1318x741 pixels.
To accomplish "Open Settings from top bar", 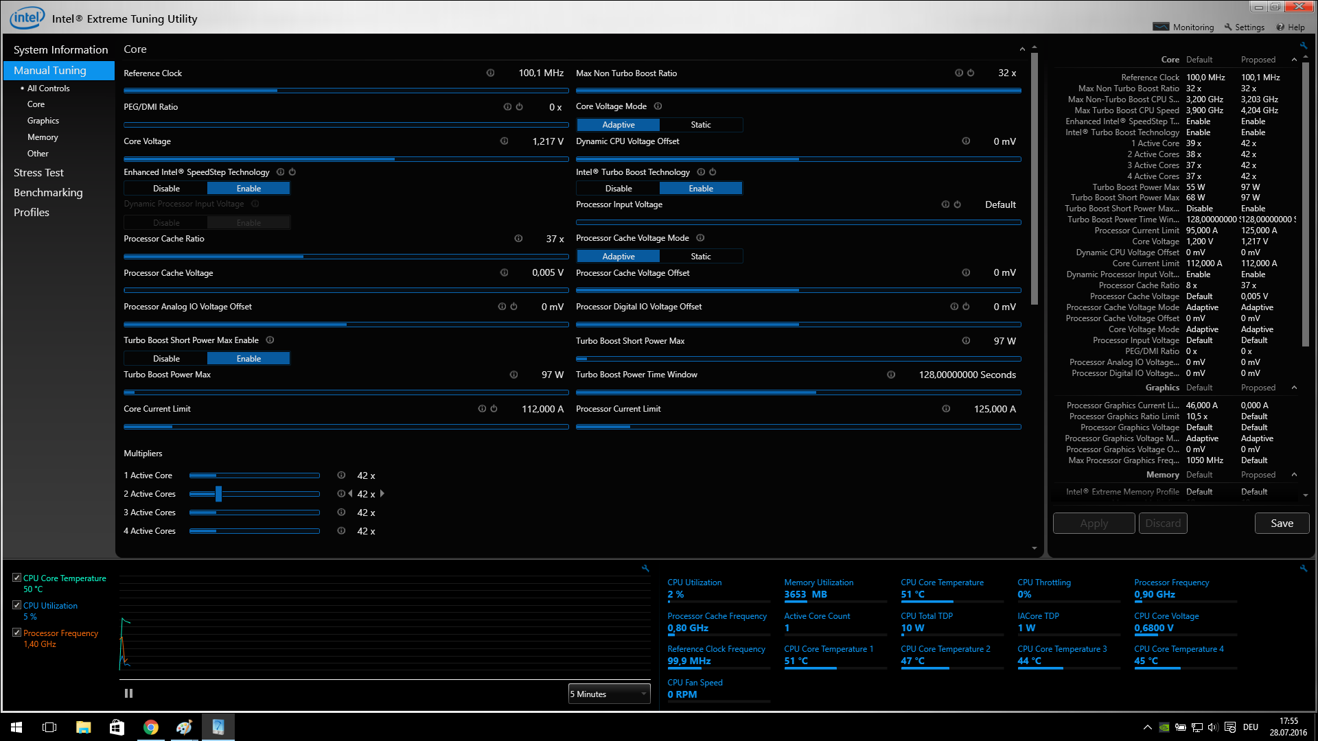I will coord(1244,27).
